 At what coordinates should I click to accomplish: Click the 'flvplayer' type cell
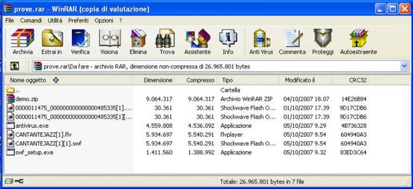pos(232,134)
